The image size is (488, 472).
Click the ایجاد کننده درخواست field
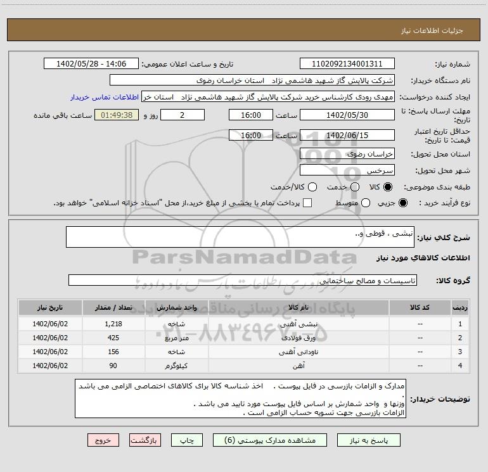(x=268, y=96)
